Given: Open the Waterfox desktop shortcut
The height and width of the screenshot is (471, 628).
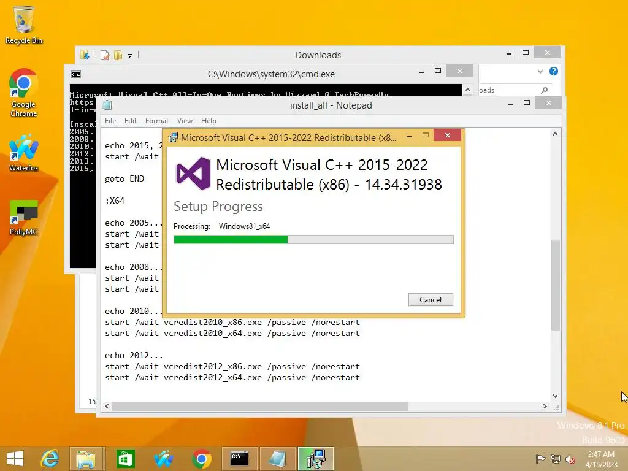Looking at the screenshot, I should pyautogui.click(x=24, y=153).
